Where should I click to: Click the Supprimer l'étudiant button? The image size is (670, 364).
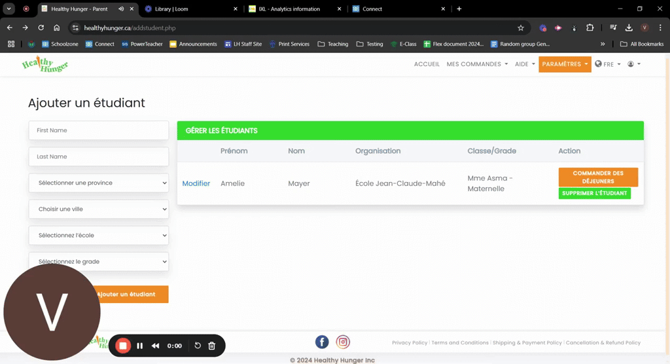[594, 193]
